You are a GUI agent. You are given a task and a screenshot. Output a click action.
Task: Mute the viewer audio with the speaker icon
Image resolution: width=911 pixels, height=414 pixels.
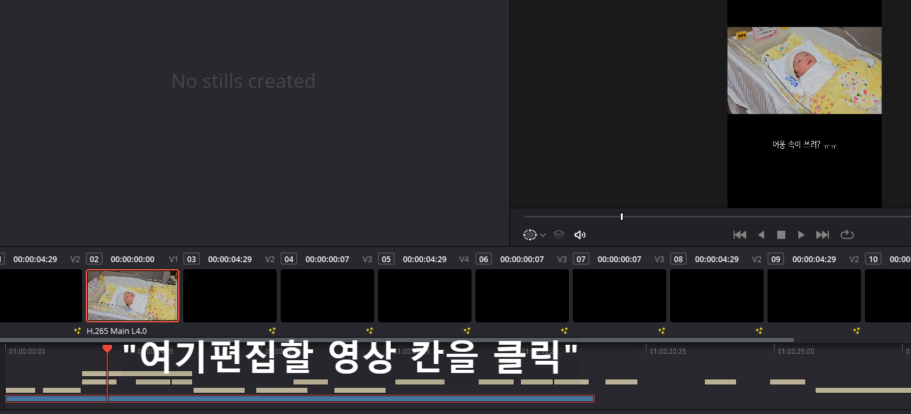(x=580, y=235)
